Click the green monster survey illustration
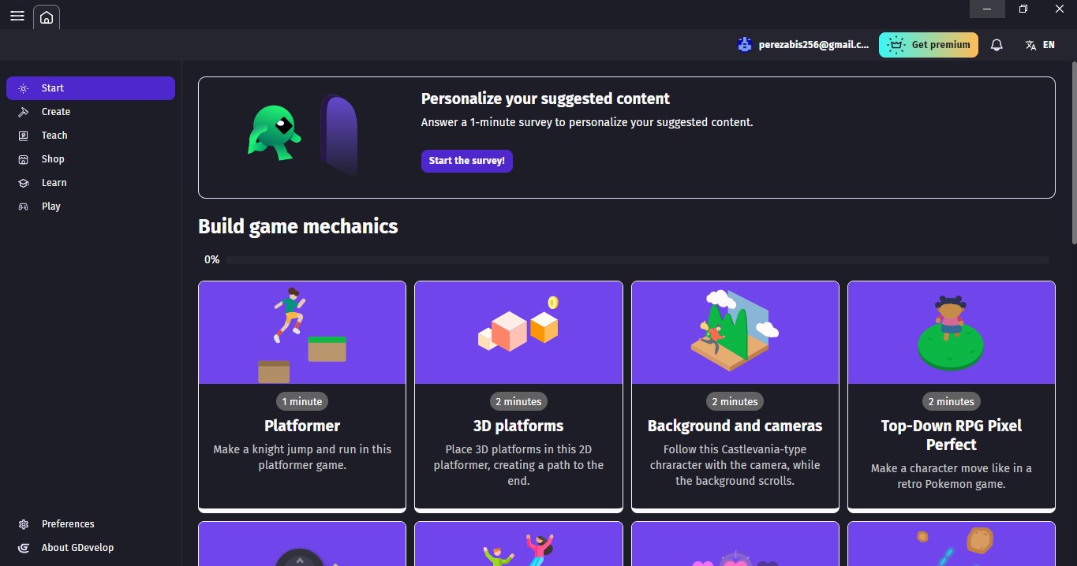This screenshot has width=1077, height=566. point(274,132)
